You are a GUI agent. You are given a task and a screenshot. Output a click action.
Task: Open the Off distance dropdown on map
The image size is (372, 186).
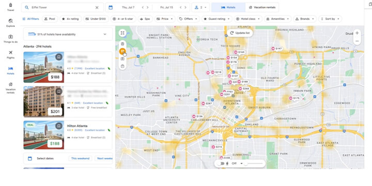[237, 163]
